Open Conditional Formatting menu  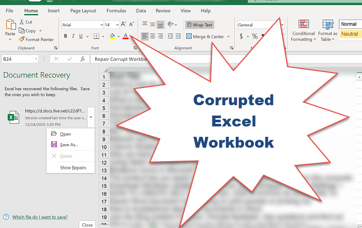point(303,31)
